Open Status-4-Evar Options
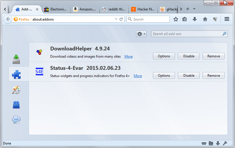 [164, 76]
